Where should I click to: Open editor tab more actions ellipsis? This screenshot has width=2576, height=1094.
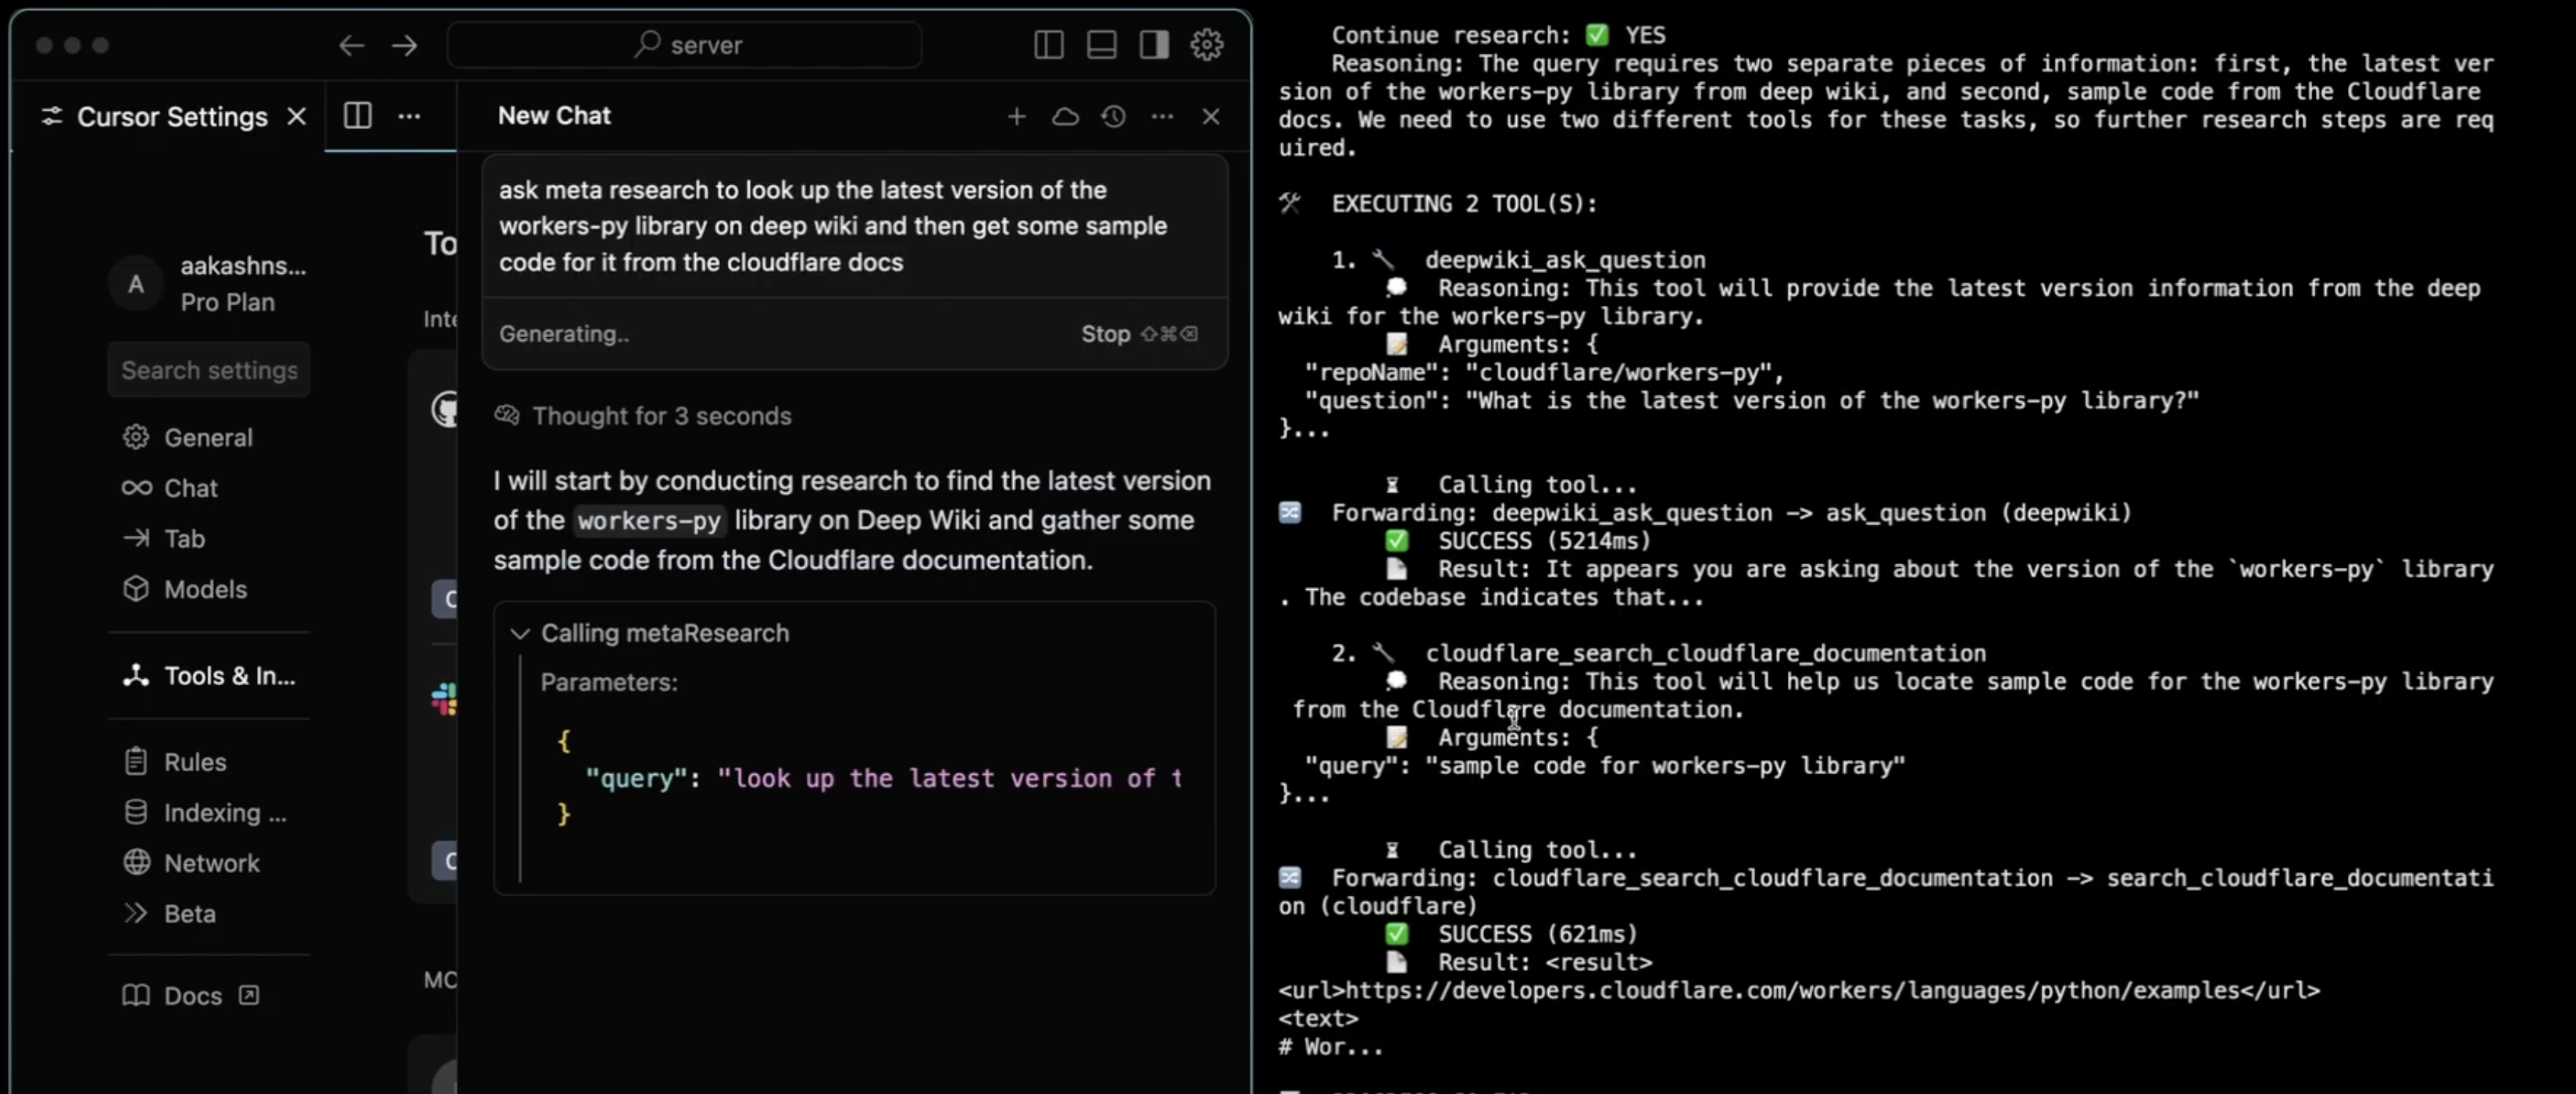click(x=409, y=116)
